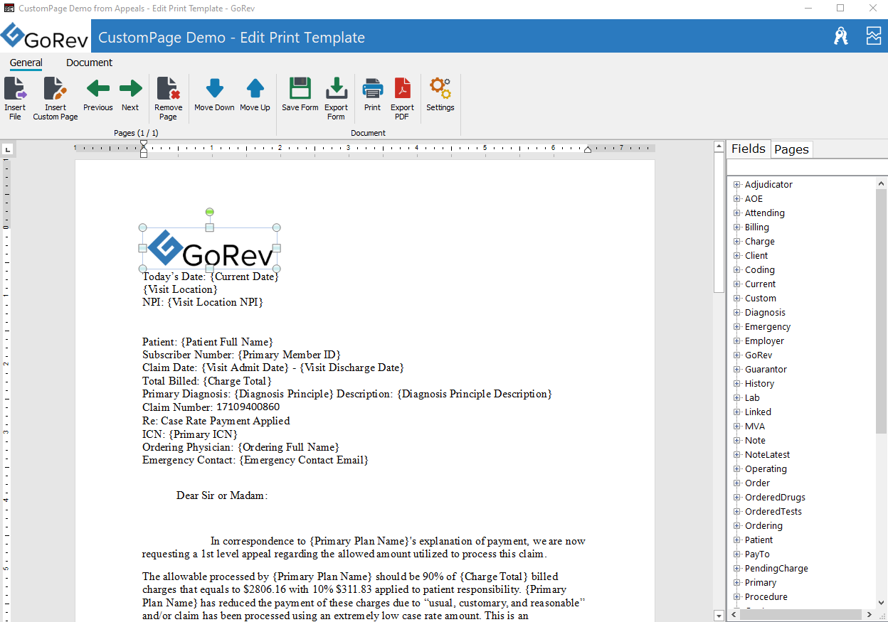Select PayTo in fields tree
The image size is (888, 622).
point(757,554)
